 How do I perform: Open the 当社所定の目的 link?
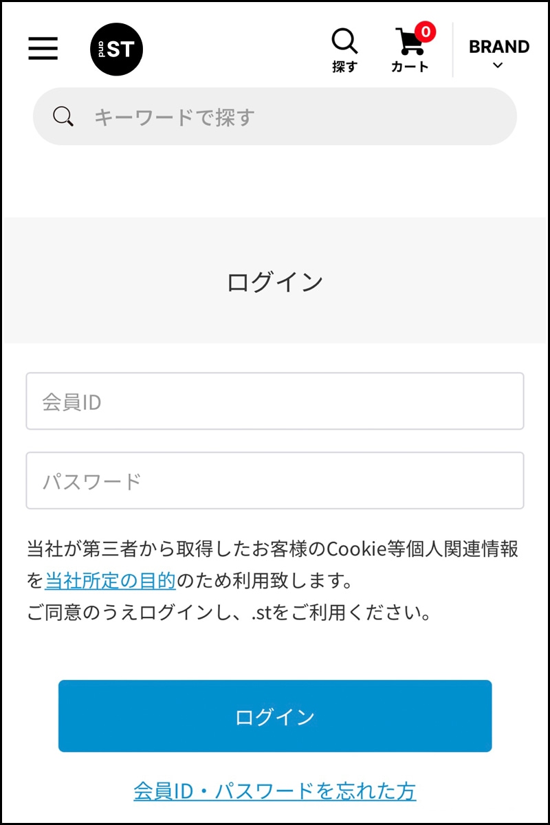[110, 581]
